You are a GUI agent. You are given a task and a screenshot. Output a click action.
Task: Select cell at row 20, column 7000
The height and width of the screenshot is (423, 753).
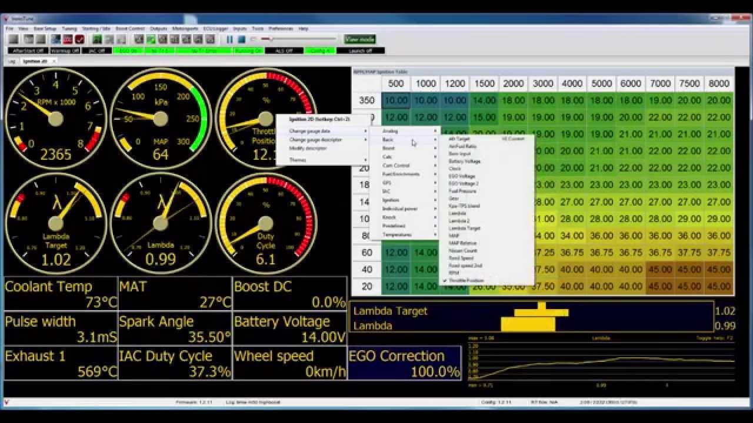coord(660,287)
